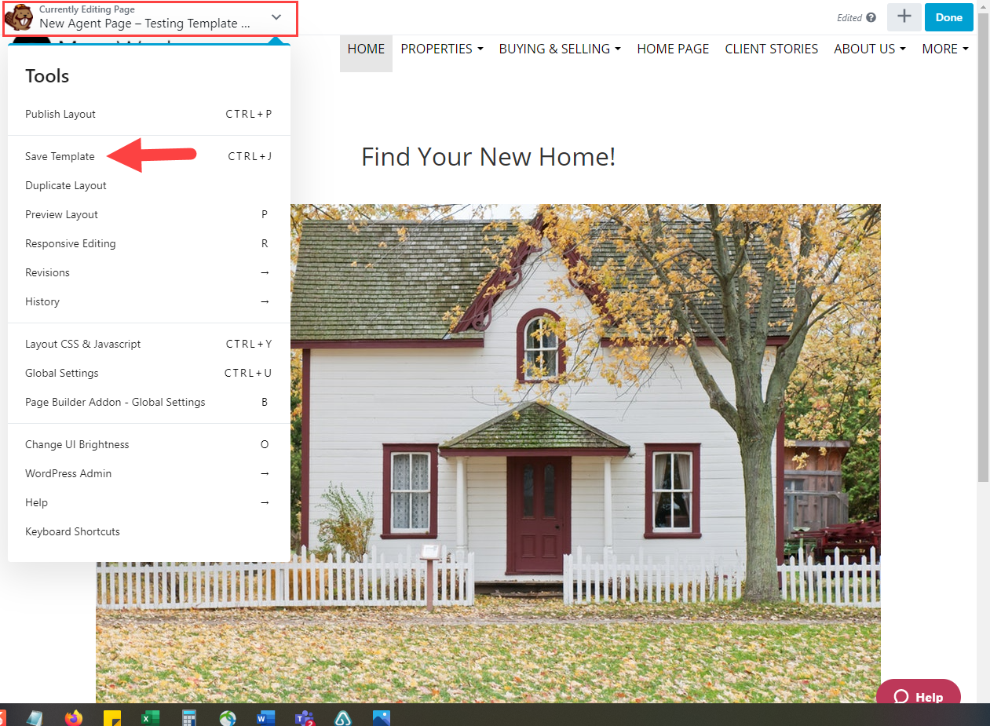Expand the BUYING & SELLING nav dropdown
Image resolution: width=990 pixels, height=726 pixels.
[x=559, y=49]
